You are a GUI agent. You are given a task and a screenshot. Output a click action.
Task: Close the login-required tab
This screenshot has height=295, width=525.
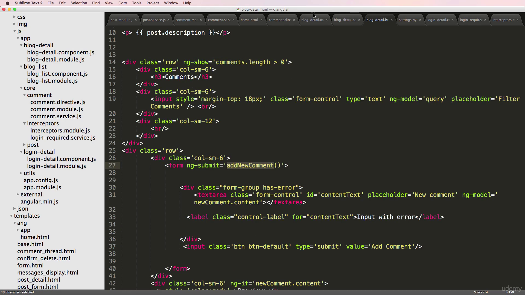coord(485,20)
